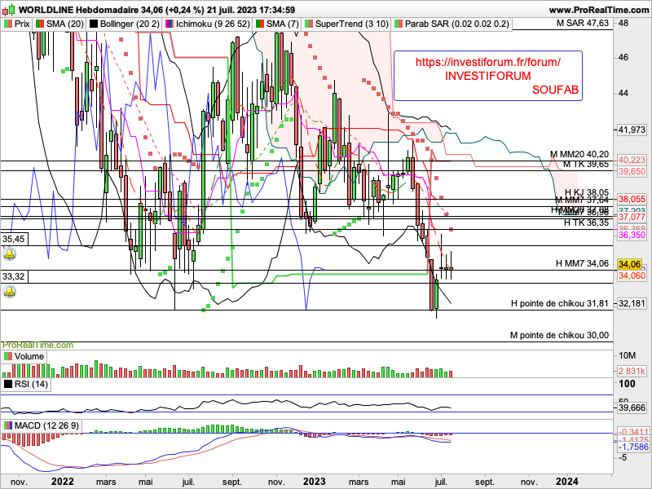This screenshot has height=489, width=652.
Task: Click the M SAR 47,63 annotation
Action: click(x=583, y=24)
